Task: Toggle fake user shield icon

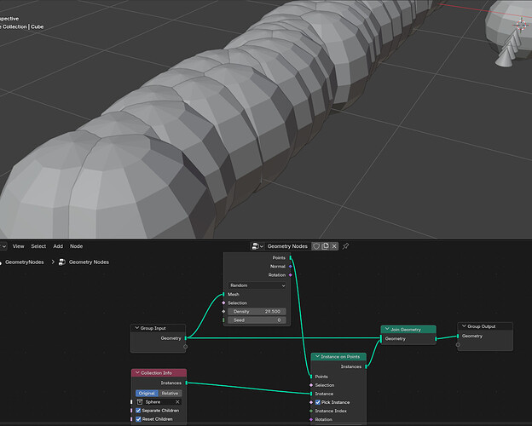Action: [x=316, y=246]
